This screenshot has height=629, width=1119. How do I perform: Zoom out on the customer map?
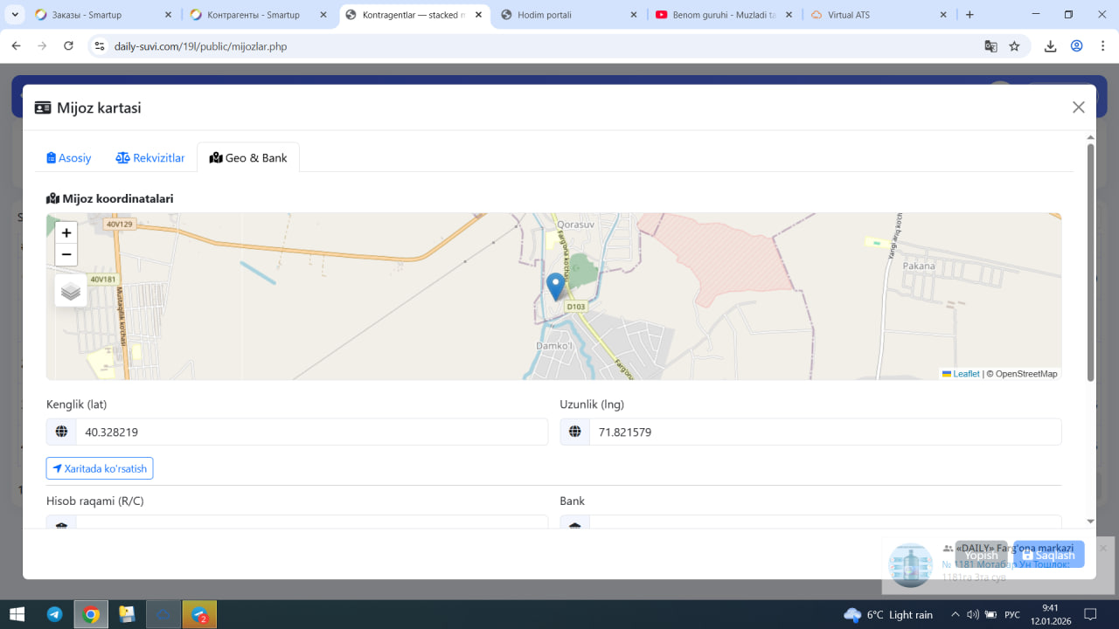[66, 254]
